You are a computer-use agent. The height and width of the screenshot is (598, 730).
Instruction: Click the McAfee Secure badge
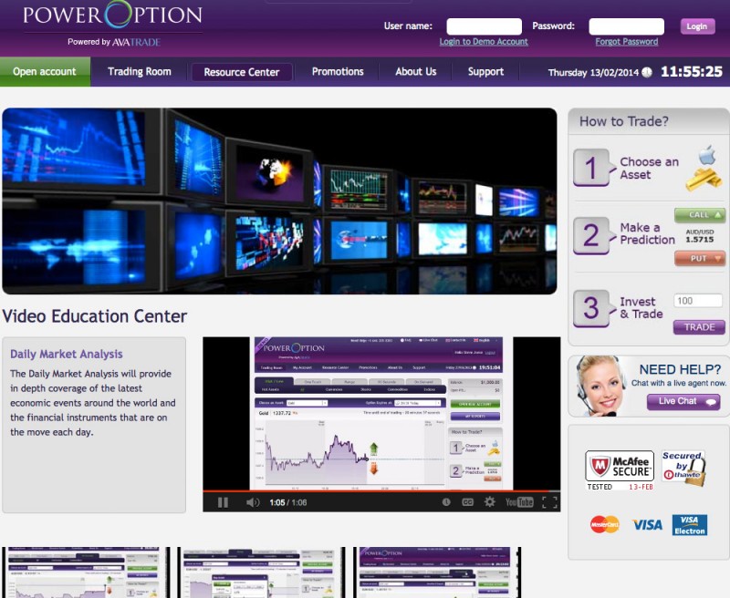click(620, 469)
